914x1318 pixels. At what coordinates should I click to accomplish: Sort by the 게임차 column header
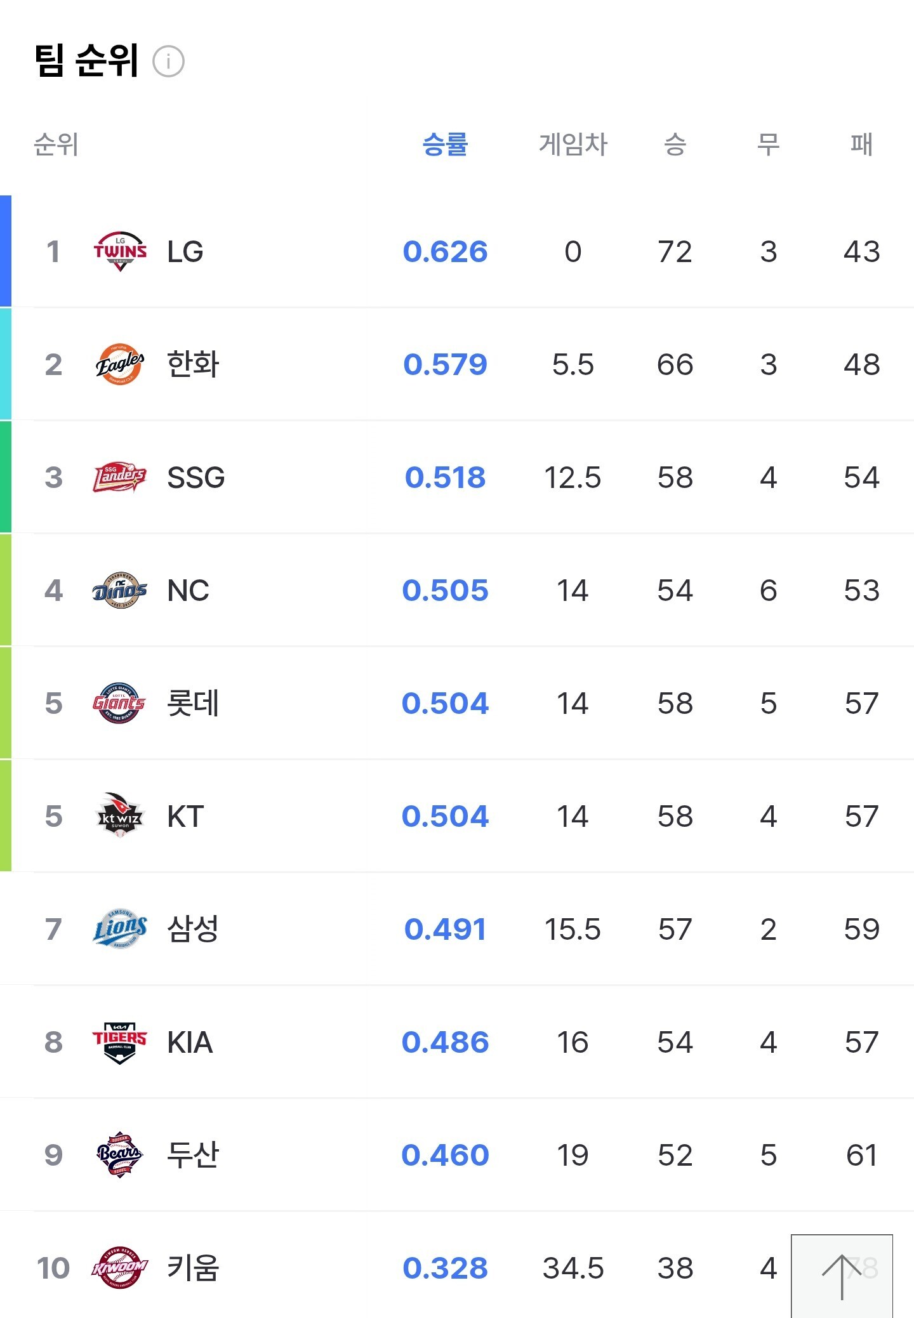tap(573, 145)
